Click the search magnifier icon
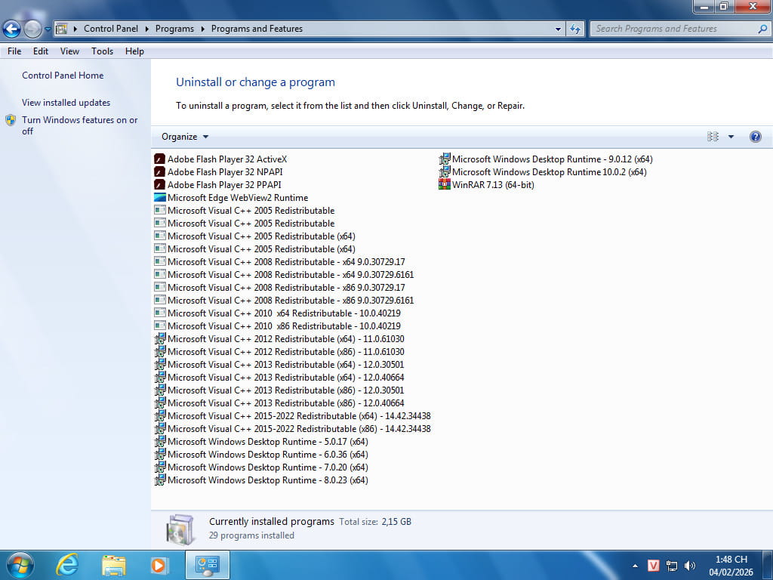The height and width of the screenshot is (580, 773). pyautogui.click(x=762, y=29)
